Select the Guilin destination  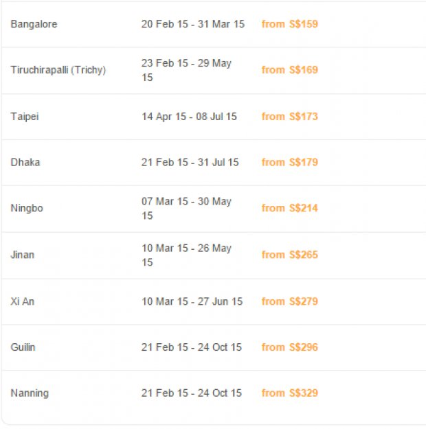tap(23, 347)
